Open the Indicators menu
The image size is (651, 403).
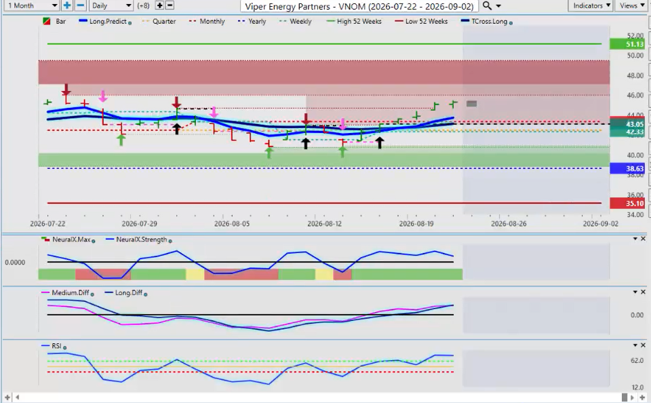click(591, 5)
